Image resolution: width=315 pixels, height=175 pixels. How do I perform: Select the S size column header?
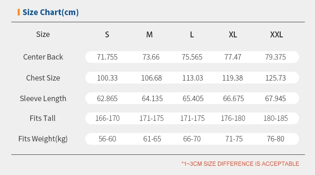pyautogui.click(x=107, y=35)
